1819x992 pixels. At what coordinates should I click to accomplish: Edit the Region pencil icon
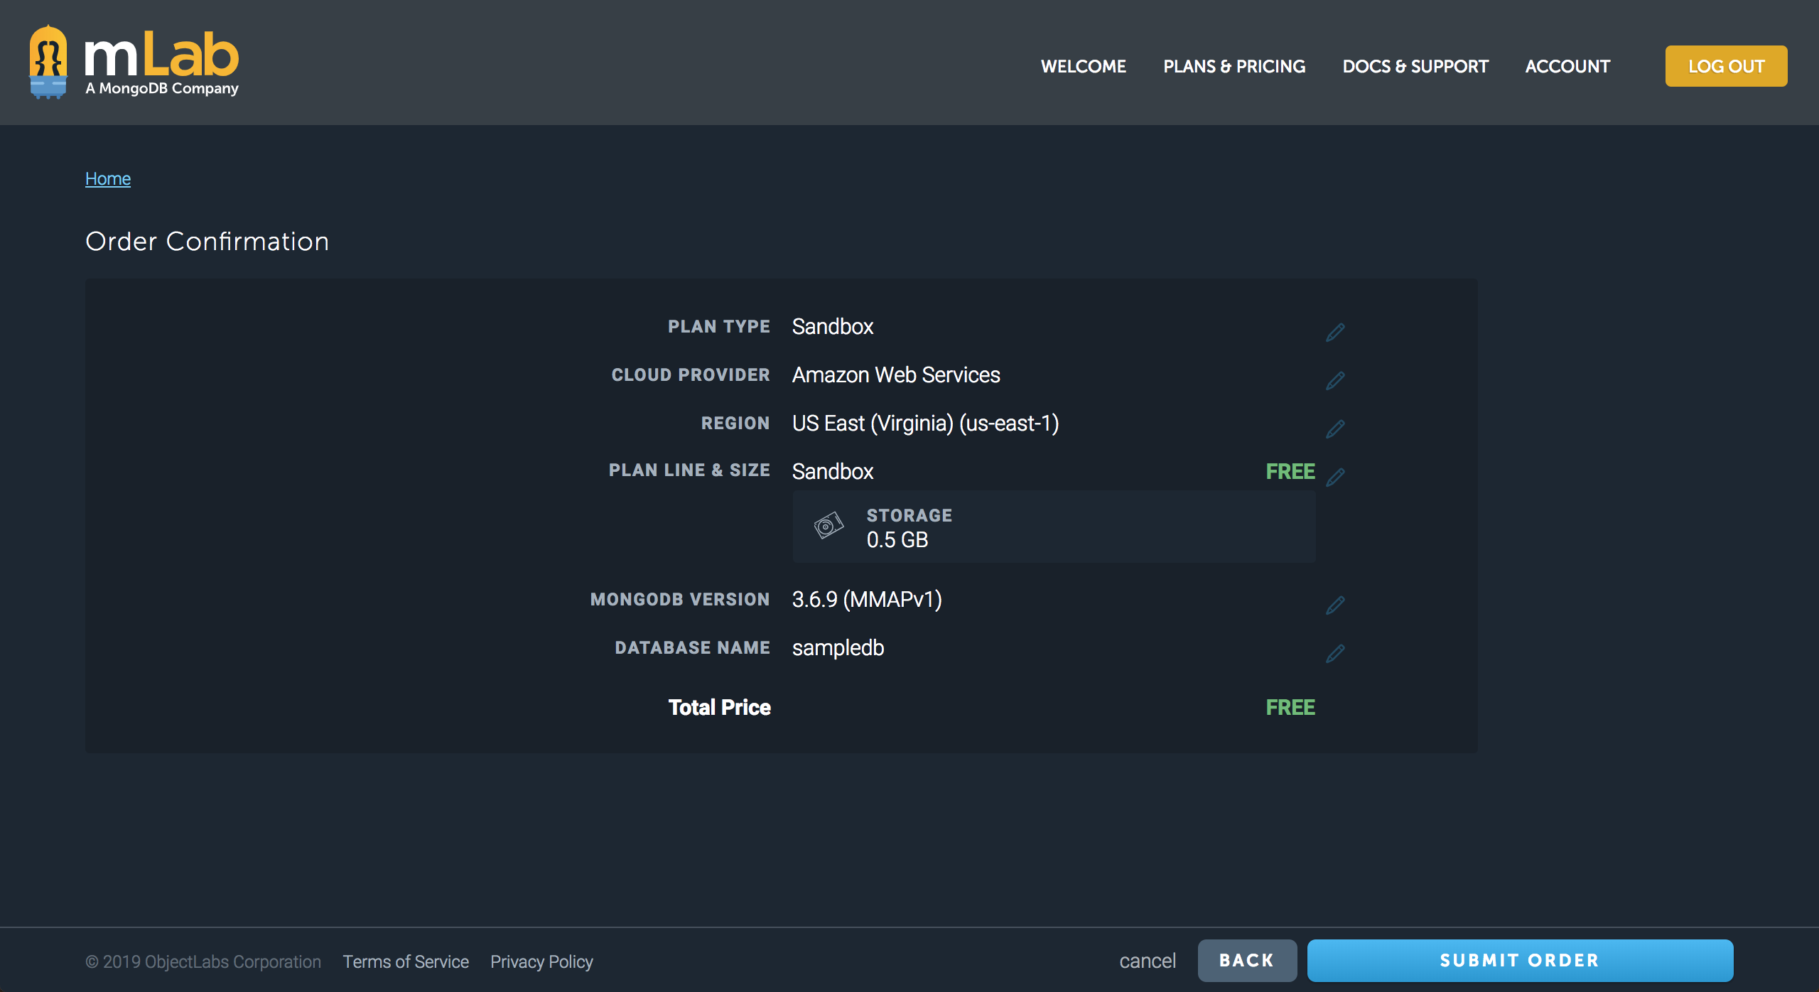click(1335, 428)
